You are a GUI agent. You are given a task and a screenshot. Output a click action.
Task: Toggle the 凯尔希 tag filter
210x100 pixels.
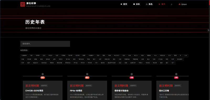point(70,56)
